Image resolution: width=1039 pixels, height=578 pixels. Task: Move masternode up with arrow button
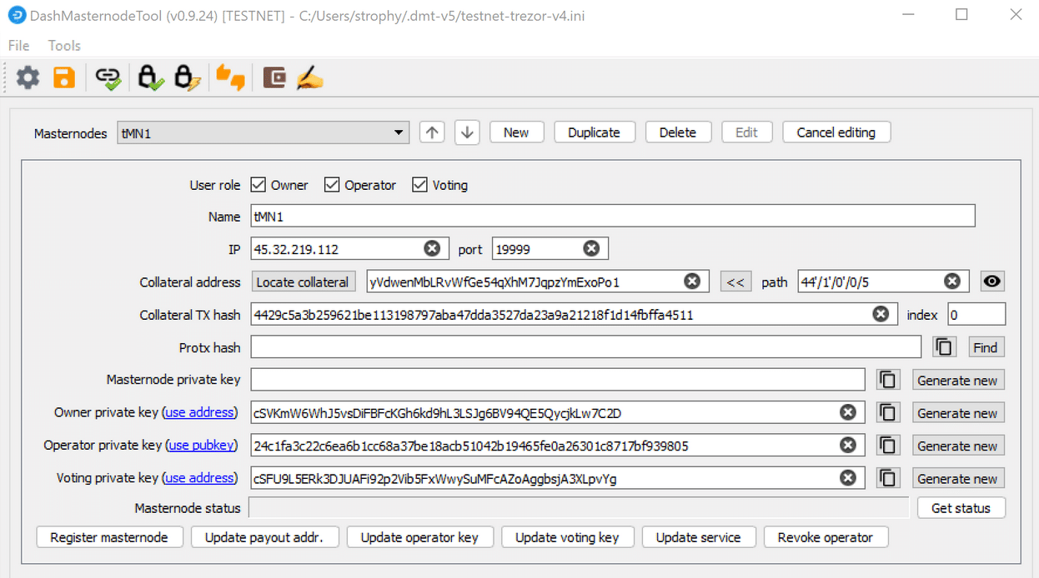coord(431,132)
